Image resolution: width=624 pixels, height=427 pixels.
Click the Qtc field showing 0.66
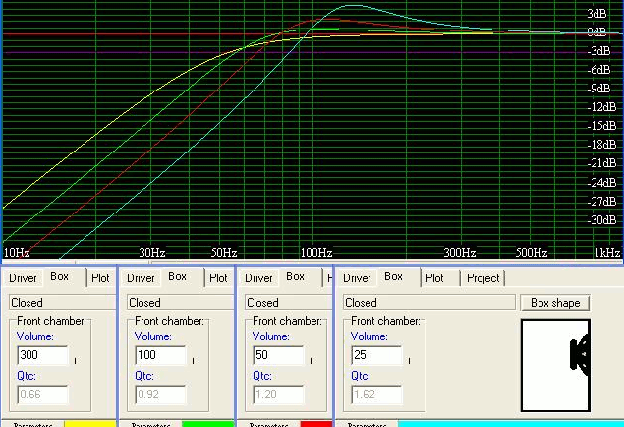tap(42, 395)
